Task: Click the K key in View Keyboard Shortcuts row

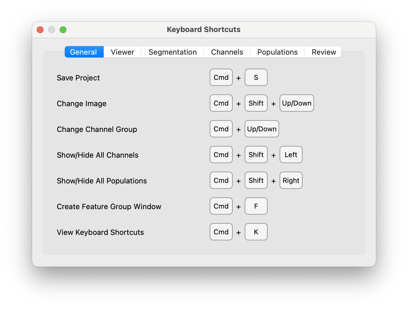Action: click(256, 232)
